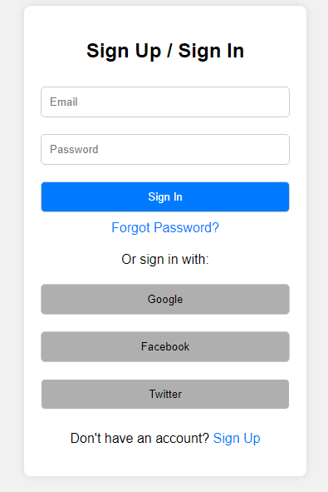Select the Twitter sign-in button

pos(165,394)
